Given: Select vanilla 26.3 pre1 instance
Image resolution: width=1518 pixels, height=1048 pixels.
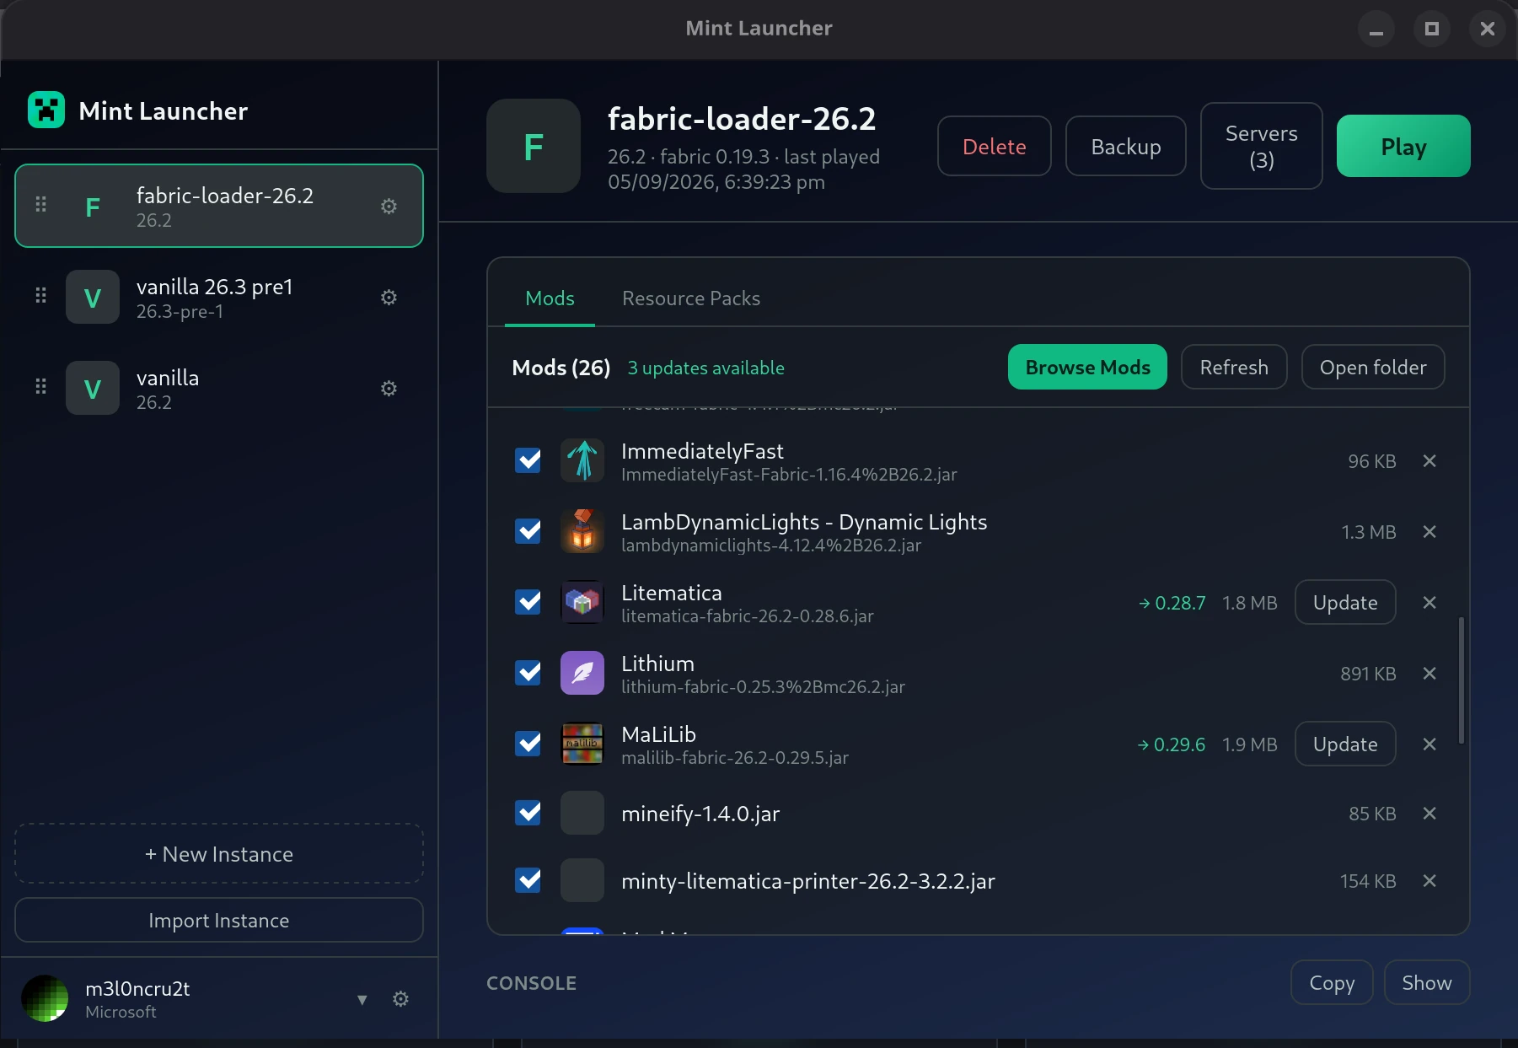Looking at the screenshot, I should (x=219, y=297).
